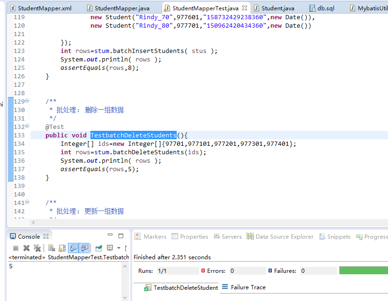Switch to the StudentMapper.xml editor tab
The width and height of the screenshot is (388, 301).
tap(40, 8)
